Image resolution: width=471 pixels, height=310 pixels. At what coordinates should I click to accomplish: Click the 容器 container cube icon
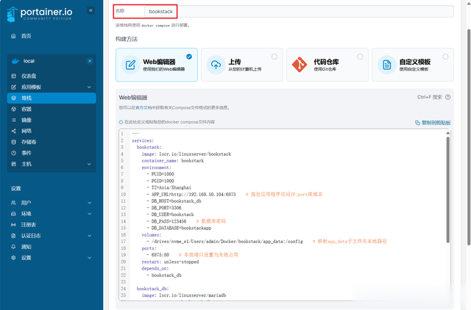click(13, 109)
